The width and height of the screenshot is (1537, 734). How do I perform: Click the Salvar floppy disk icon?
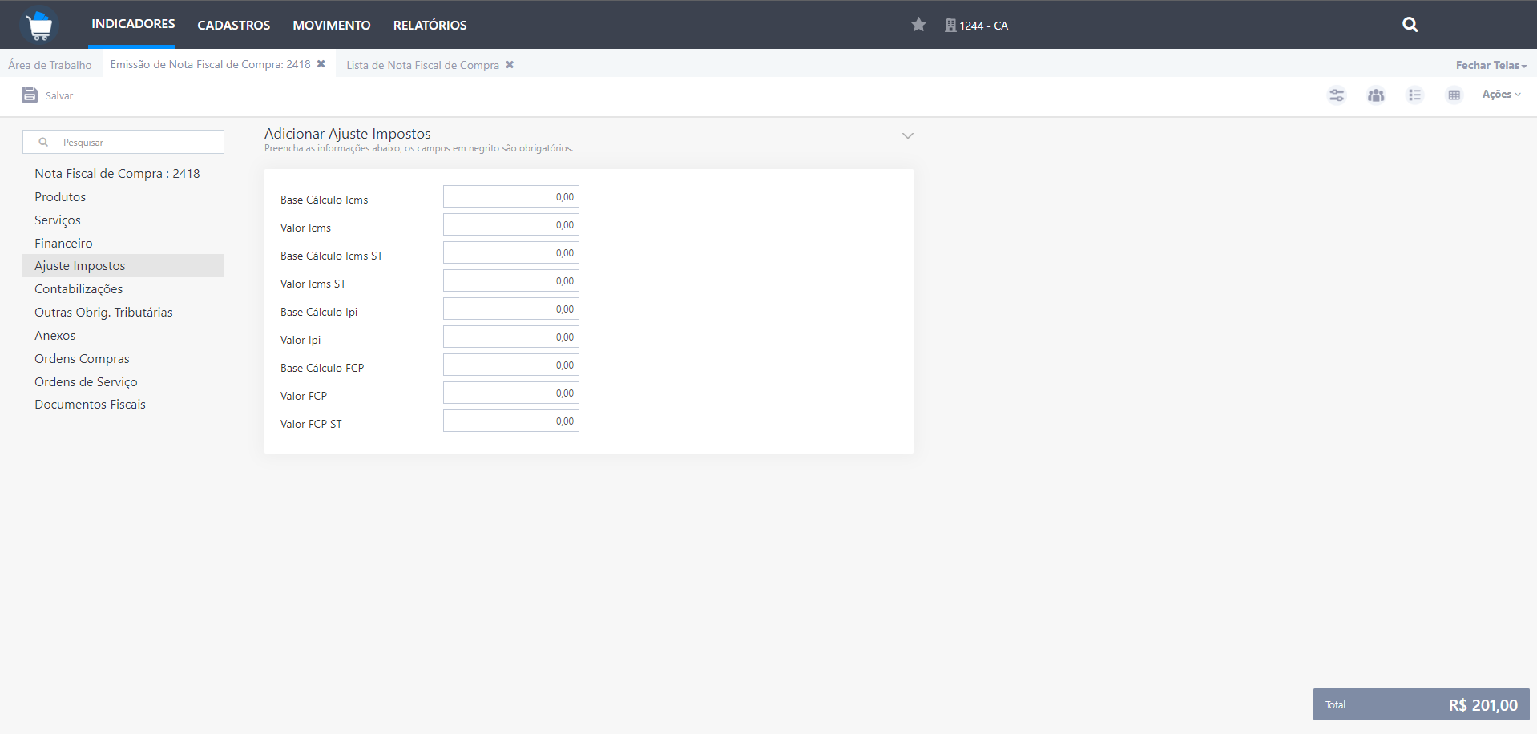pos(30,95)
